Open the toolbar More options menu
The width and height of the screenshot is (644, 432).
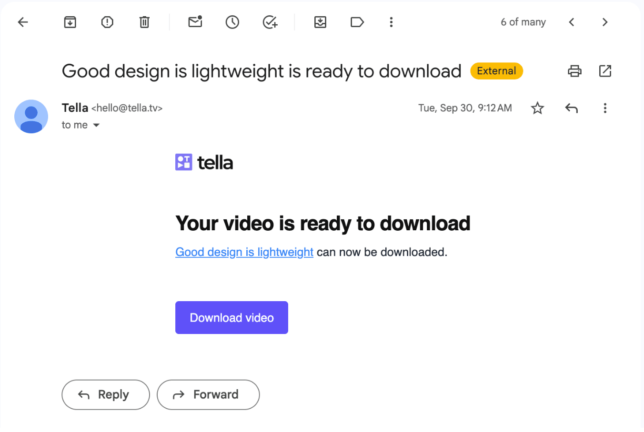point(391,22)
